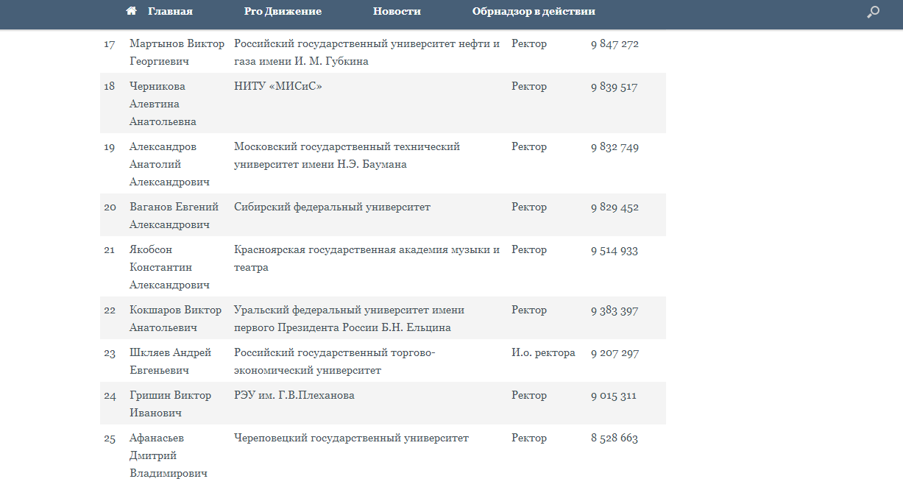The height and width of the screenshot is (501, 903).
Task: Click the value «9 847 272»
Action: [x=615, y=44]
